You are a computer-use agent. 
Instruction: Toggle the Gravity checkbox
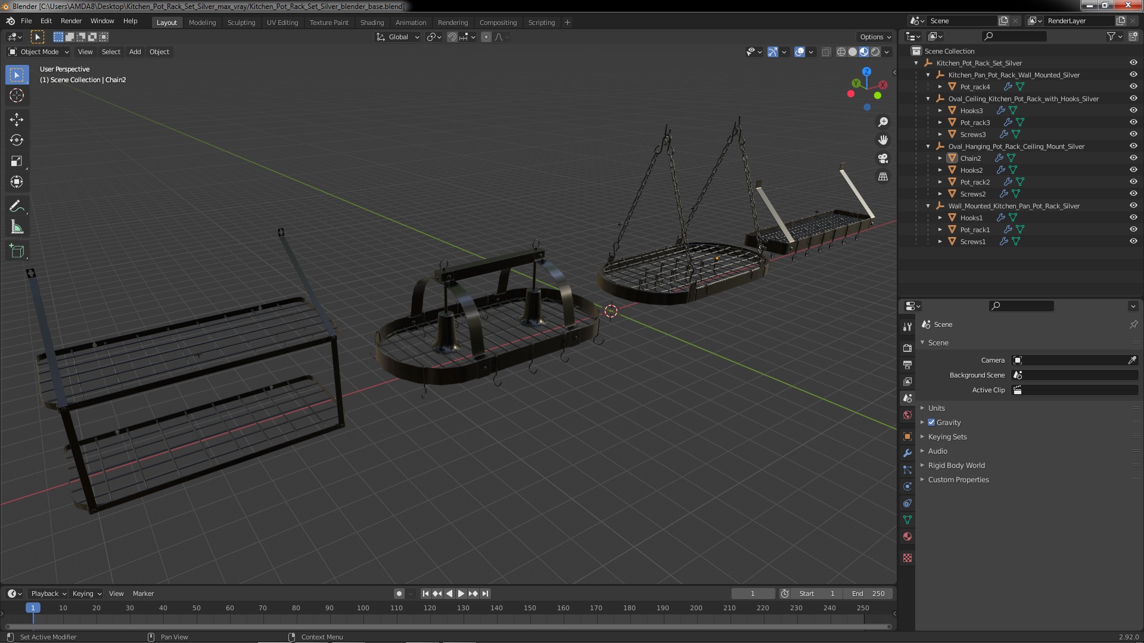coord(931,422)
